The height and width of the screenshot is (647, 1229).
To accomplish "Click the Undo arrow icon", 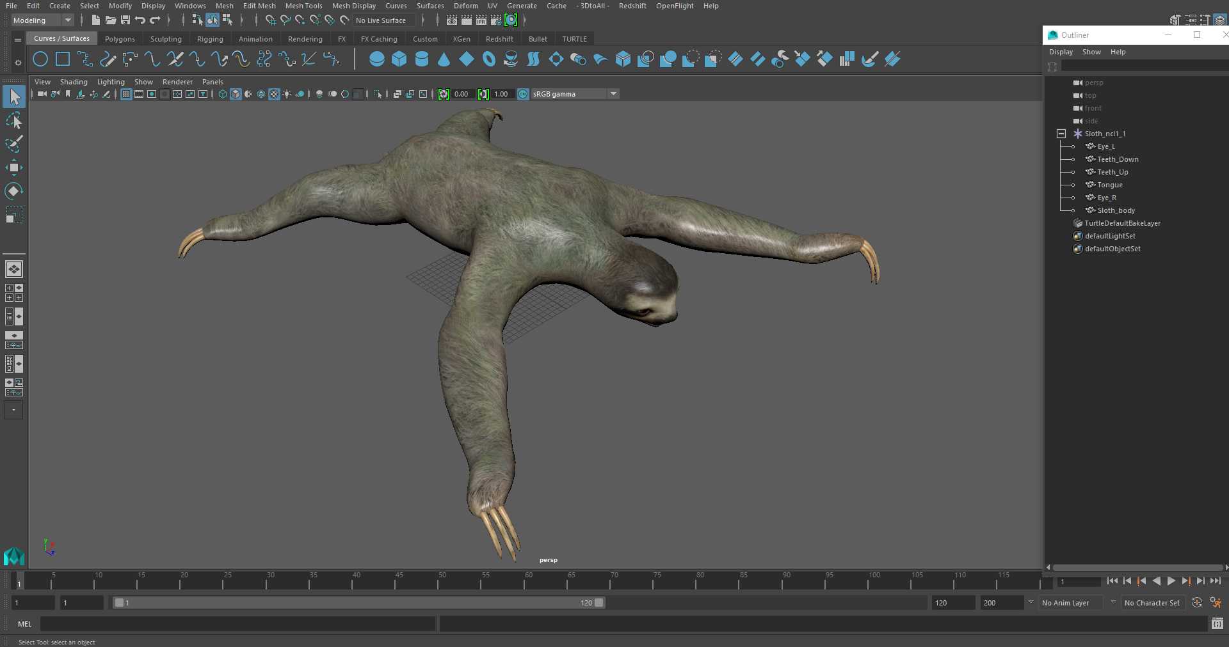I will pyautogui.click(x=140, y=20).
